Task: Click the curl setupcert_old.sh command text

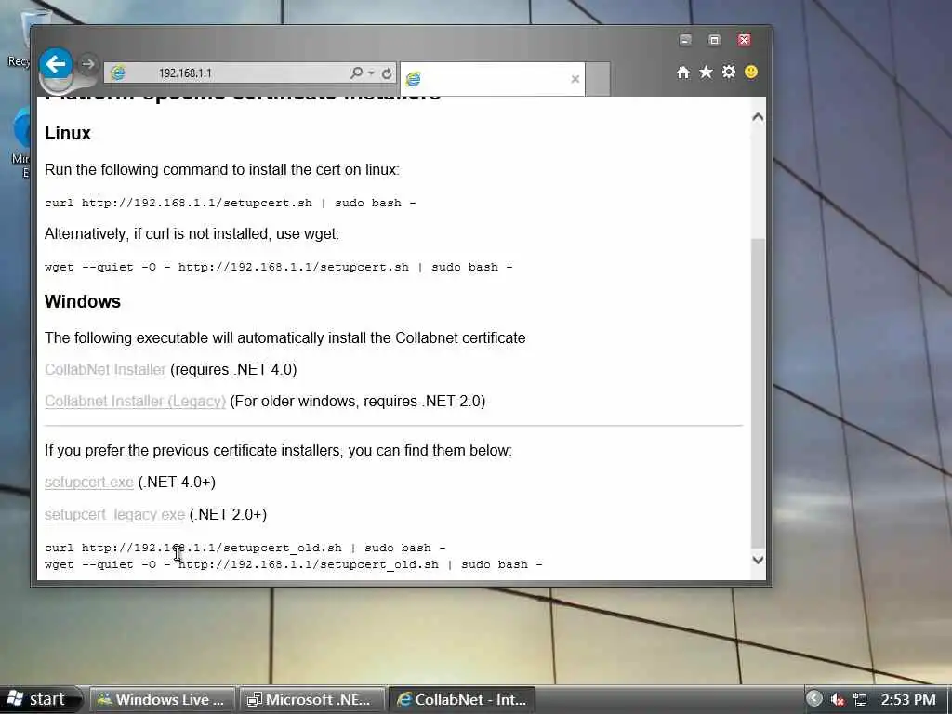Action: click(245, 548)
